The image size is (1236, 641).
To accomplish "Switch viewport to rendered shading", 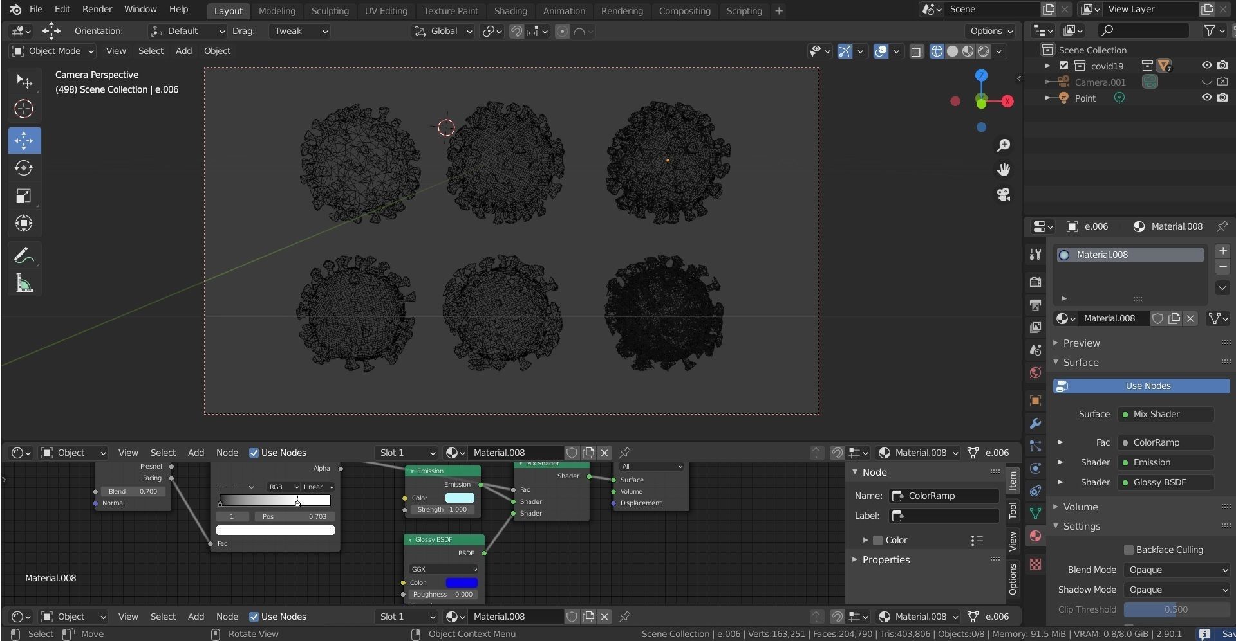I will 984,51.
